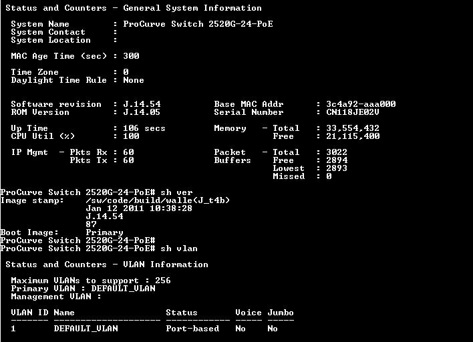Click the CPU Util value 100
This screenshot has width=473, height=342.
point(131,136)
